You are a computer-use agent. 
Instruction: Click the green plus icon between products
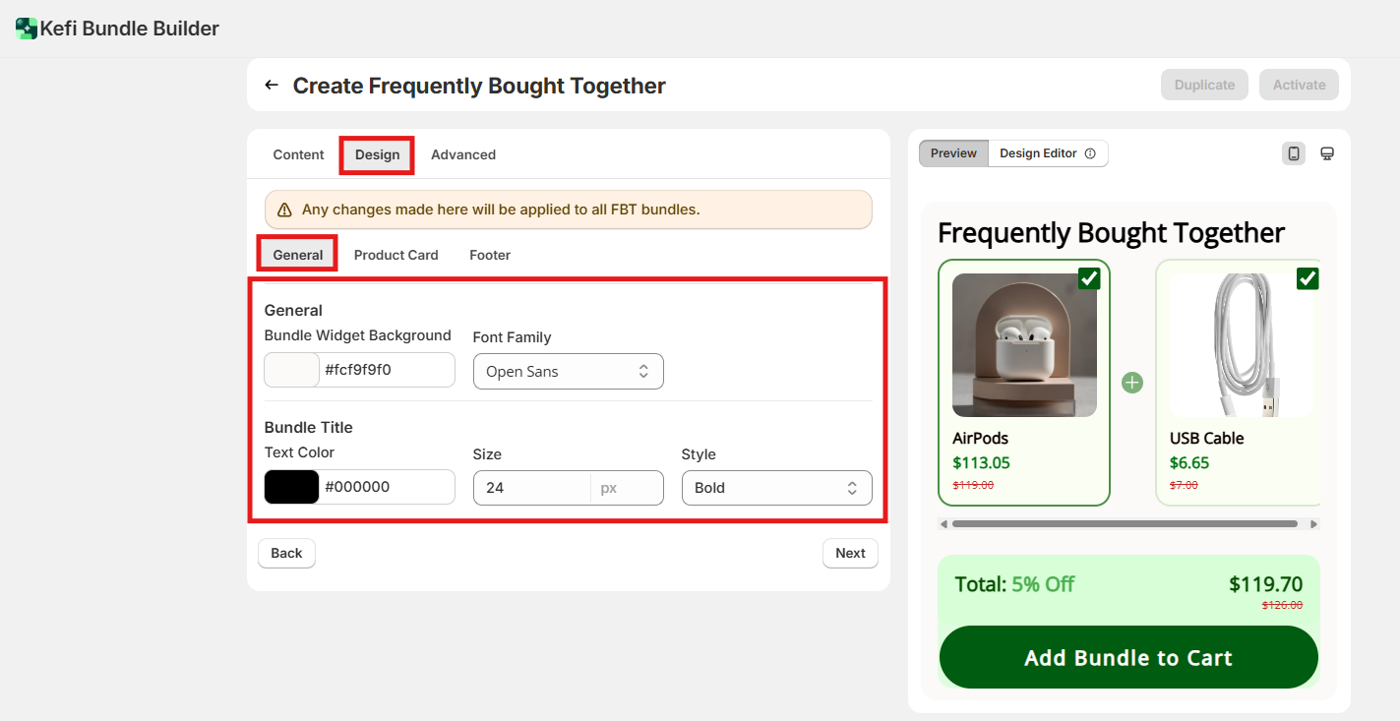click(x=1132, y=382)
